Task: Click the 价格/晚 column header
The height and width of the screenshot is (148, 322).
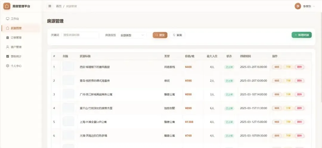Action: [190, 56]
